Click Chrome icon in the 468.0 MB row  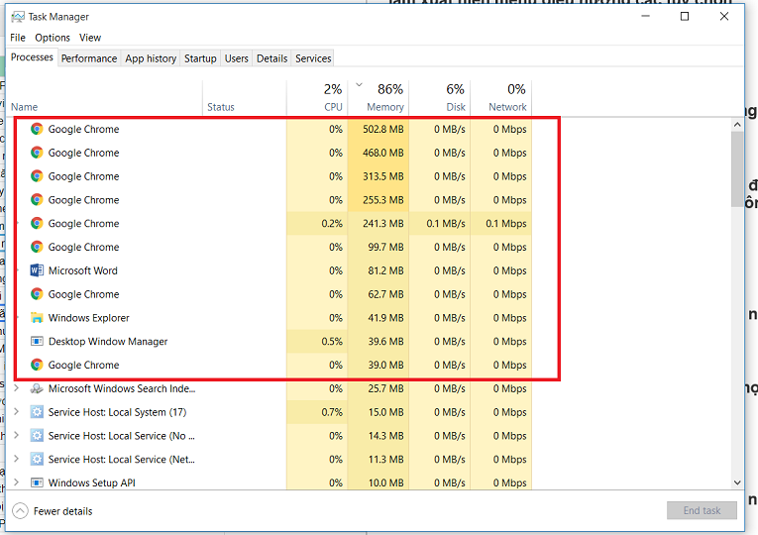pyautogui.click(x=37, y=153)
